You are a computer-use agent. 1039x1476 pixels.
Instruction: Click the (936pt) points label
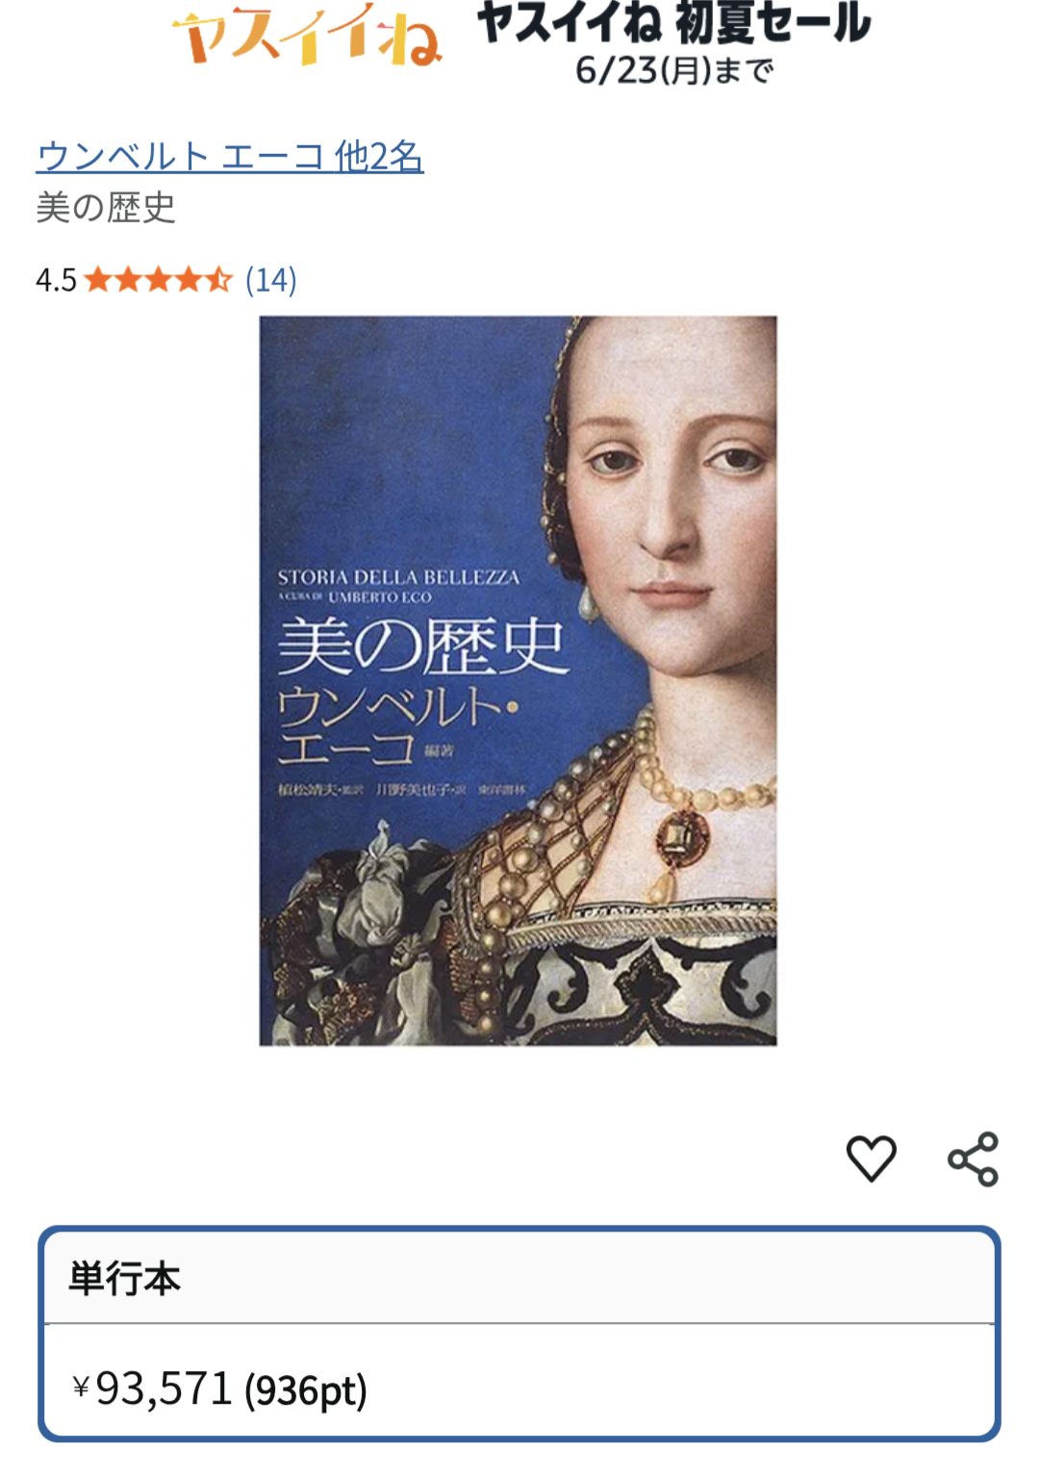tap(306, 1390)
